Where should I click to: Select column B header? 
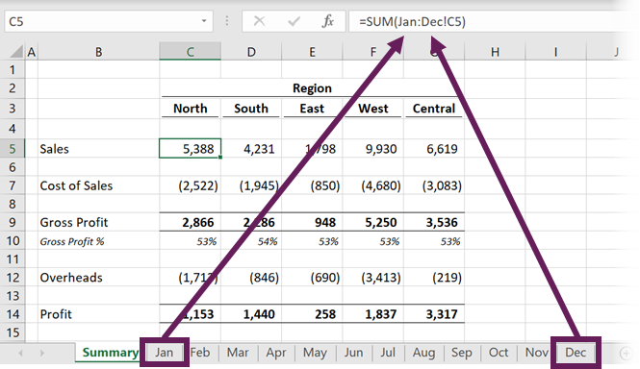pos(98,52)
